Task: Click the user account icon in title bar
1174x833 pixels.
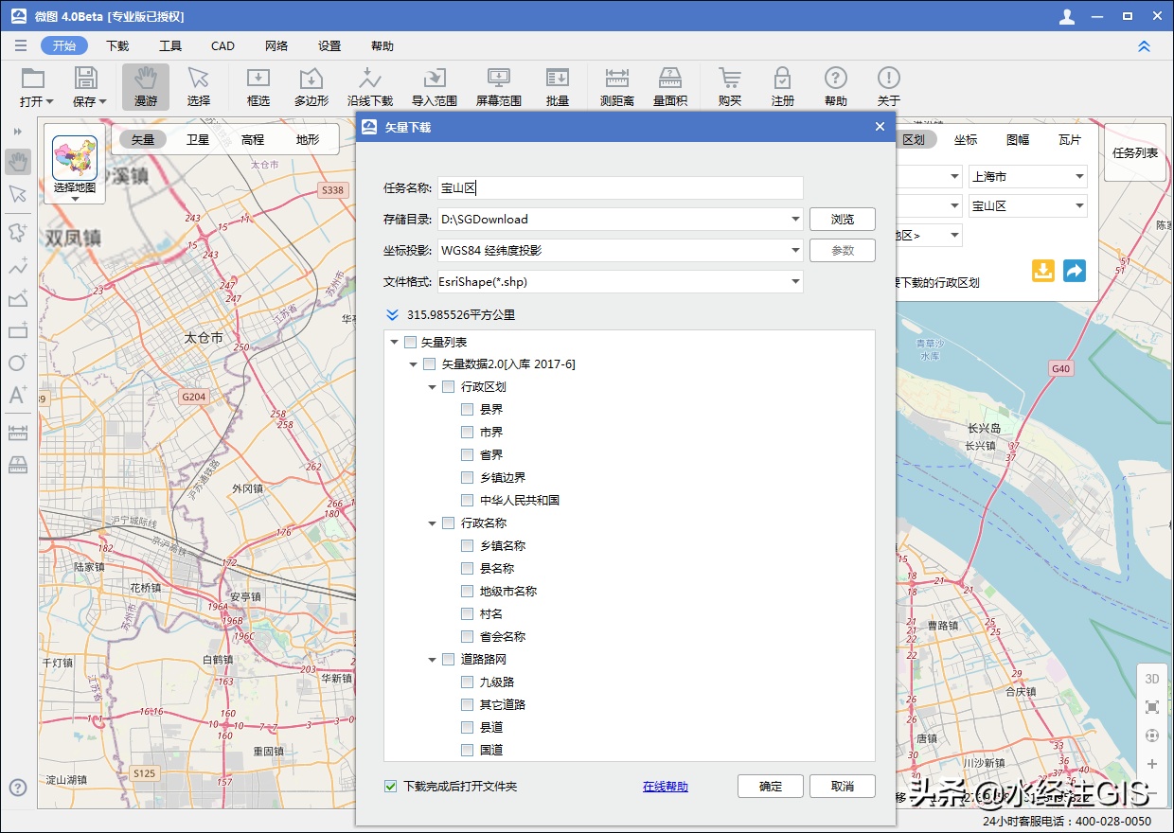Action: pyautogui.click(x=1067, y=17)
